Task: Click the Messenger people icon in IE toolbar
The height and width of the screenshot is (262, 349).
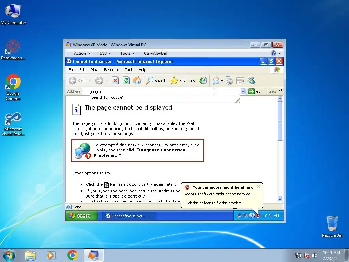Action: [x=251, y=81]
